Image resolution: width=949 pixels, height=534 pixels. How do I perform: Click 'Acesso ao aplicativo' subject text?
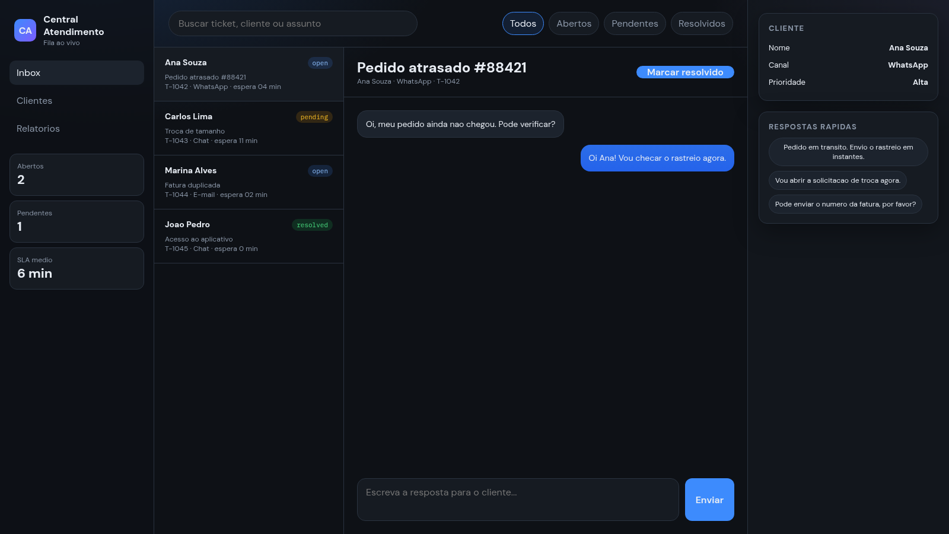[199, 239]
